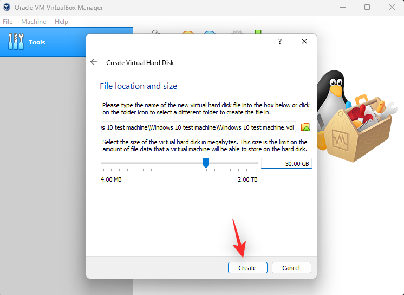Click the Create button
Screen dimensions: 404x295
[247, 268]
